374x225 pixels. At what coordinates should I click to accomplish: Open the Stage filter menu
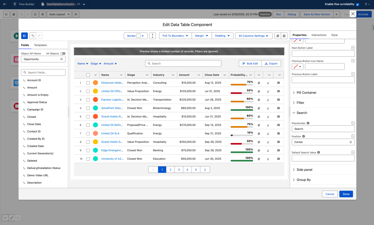(x=96, y=64)
